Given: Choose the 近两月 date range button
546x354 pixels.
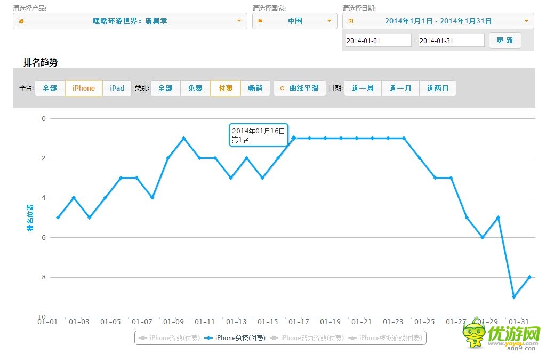Looking at the screenshot, I should click(437, 88).
